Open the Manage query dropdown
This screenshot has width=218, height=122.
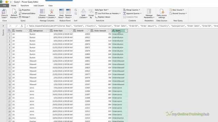tap(25, 17)
